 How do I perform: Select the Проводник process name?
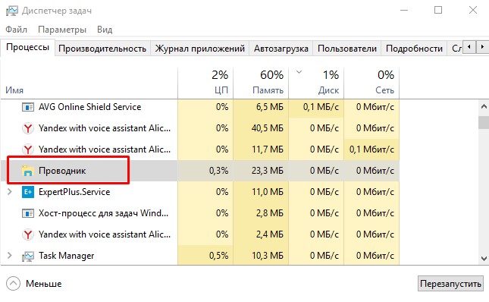[62, 171]
